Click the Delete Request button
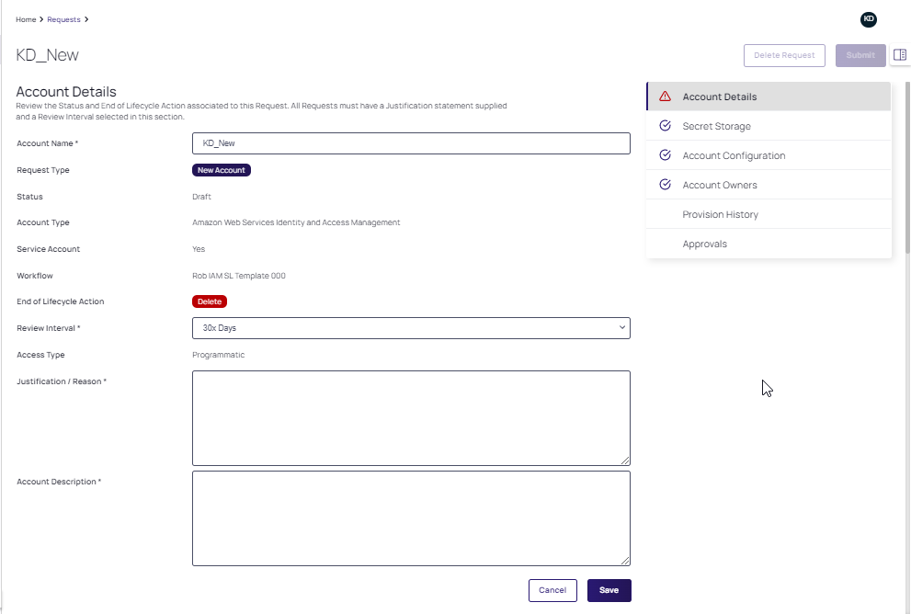Viewport: 911px width, 614px height. (x=784, y=55)
